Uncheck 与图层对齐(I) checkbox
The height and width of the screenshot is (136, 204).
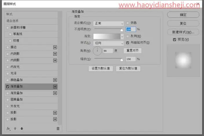(128, 43)
